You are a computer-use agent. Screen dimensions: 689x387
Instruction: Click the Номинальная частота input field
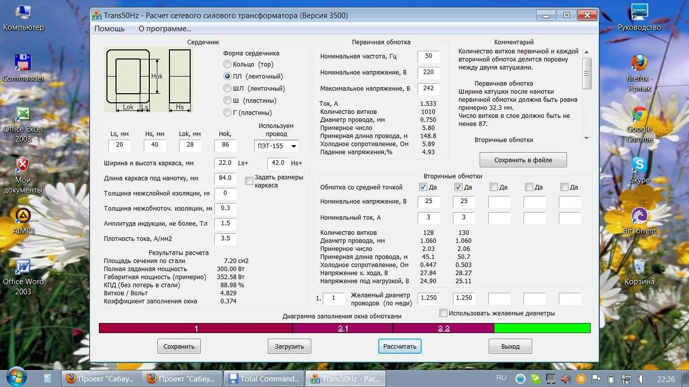point(428,56)
